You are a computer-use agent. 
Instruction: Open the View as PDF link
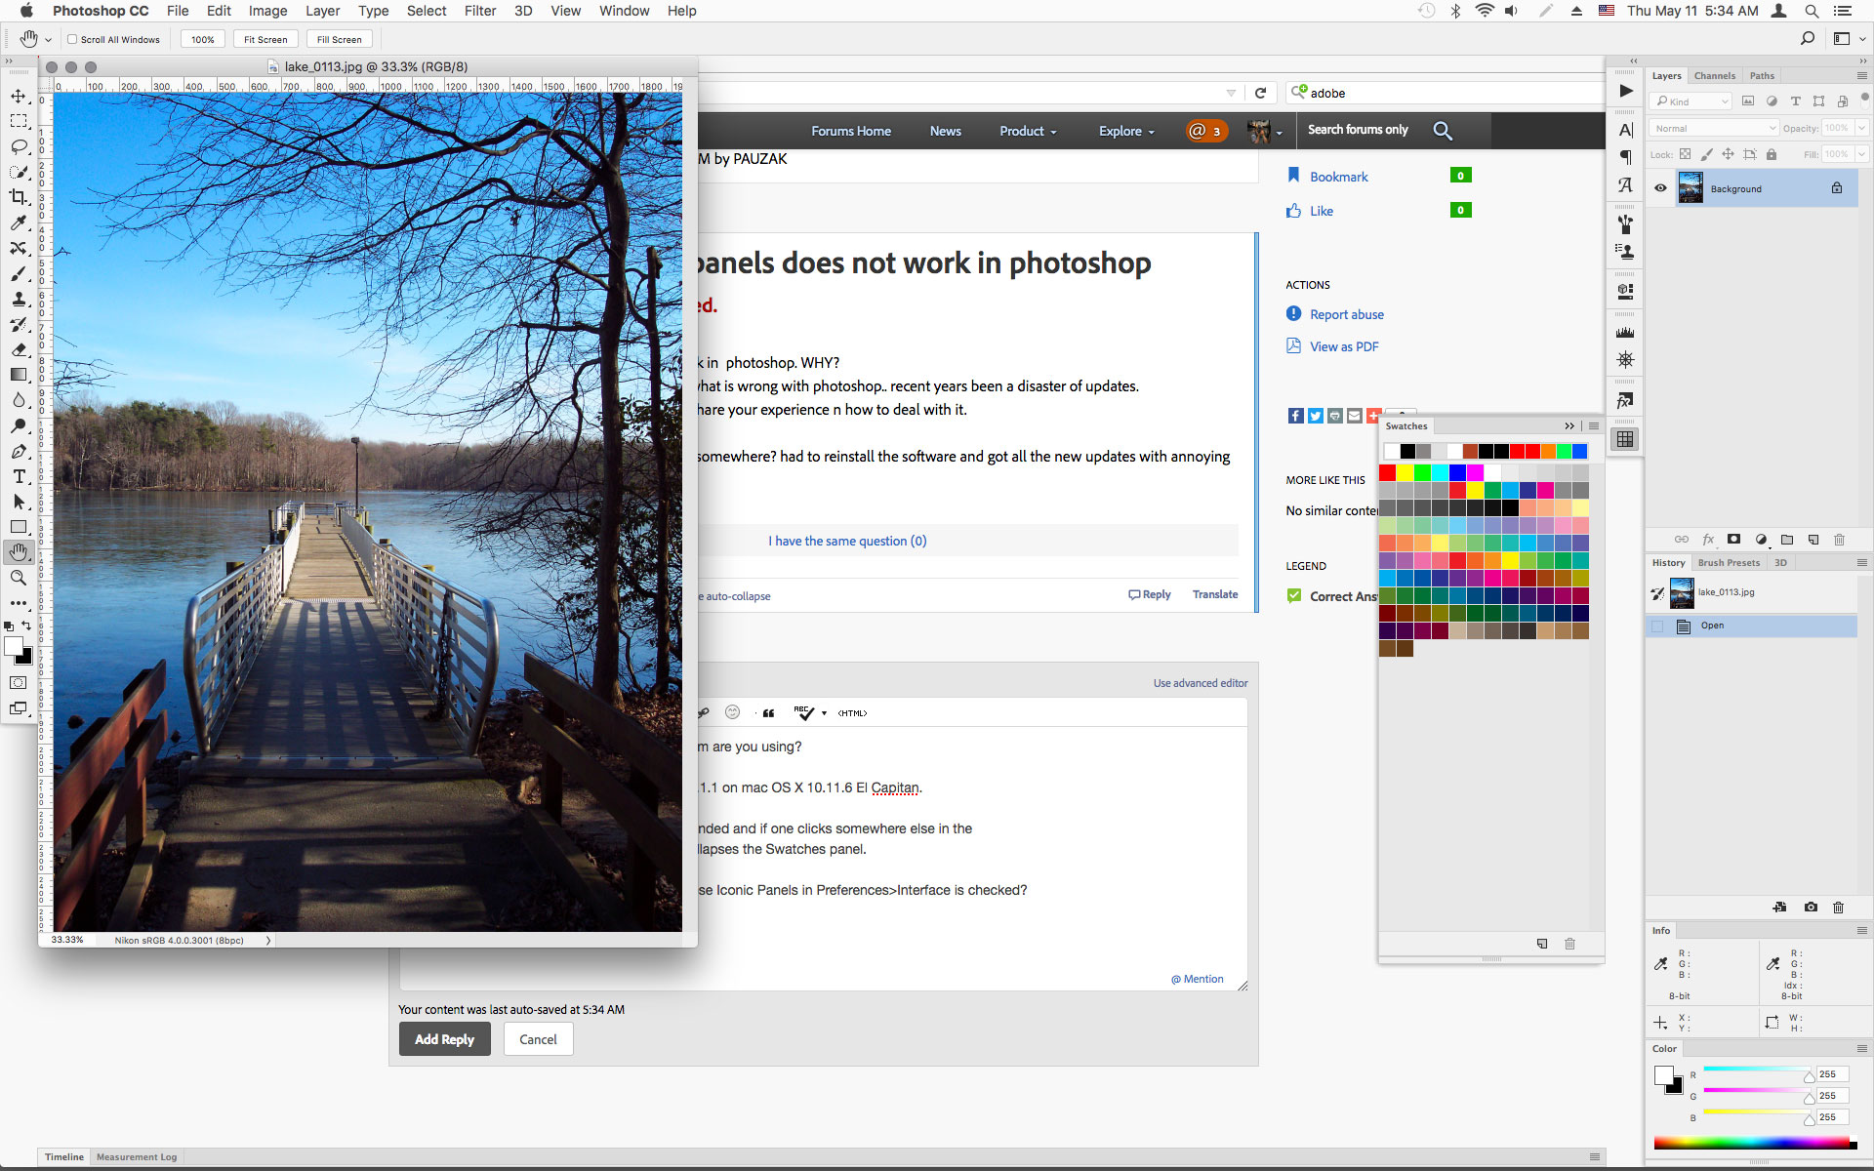tap(1344, 346)
